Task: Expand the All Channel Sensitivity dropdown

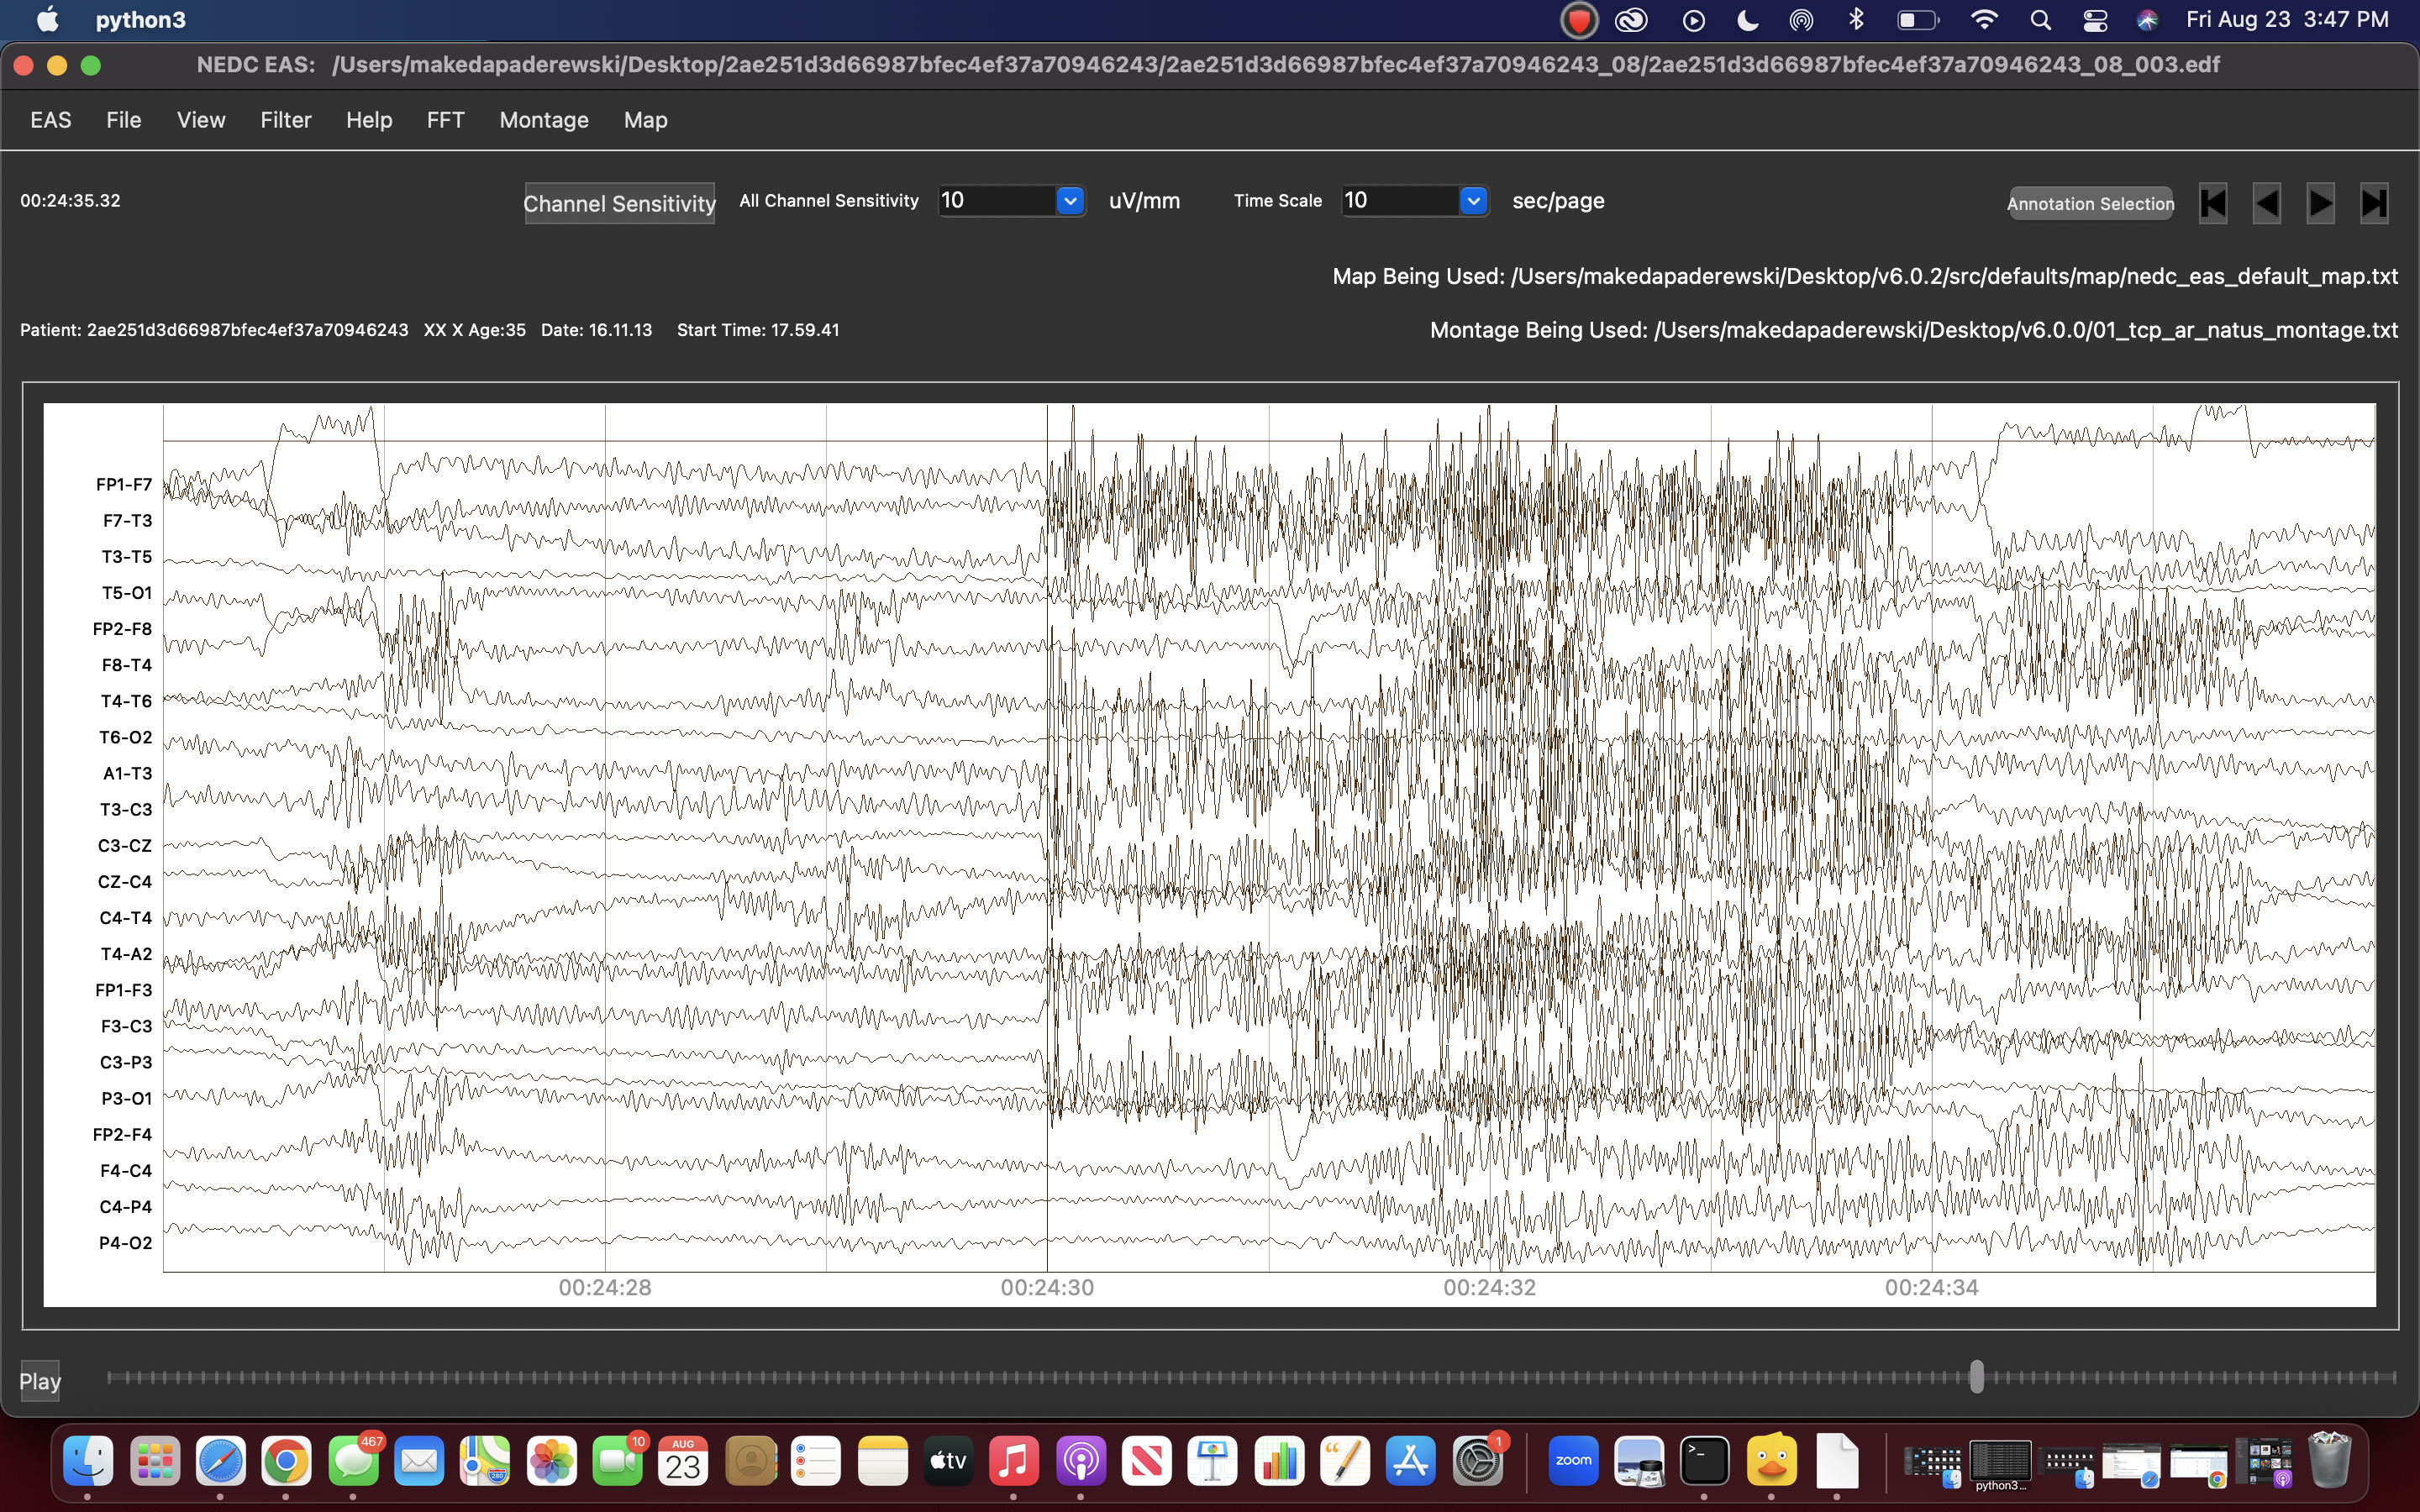Action: pyautogui.click(x=1070, y=201)
